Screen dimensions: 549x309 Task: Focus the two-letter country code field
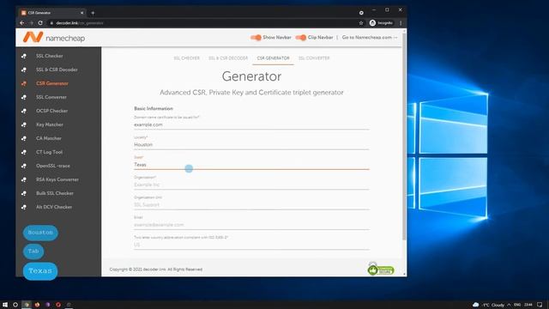pyautogui.click(x=251, y=245)
